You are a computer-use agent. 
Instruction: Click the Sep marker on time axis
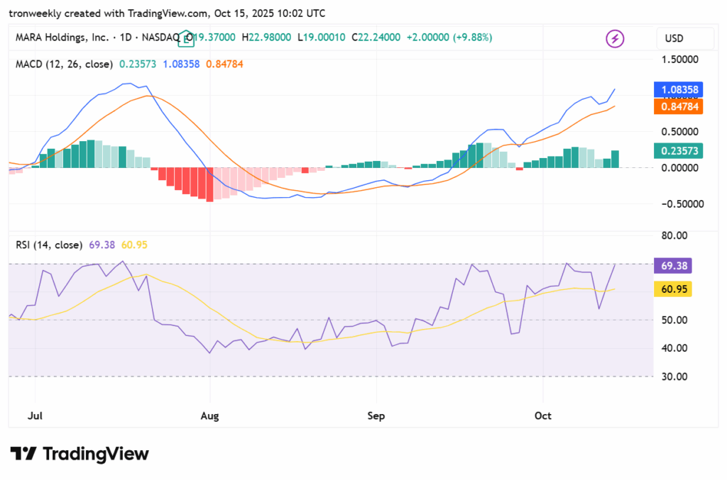click(376, 415)
